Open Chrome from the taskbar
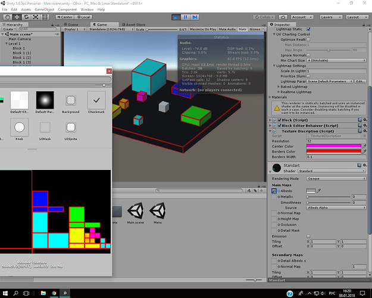The height and width of the screenshot is (298, 372). click(x=54, y=293)
